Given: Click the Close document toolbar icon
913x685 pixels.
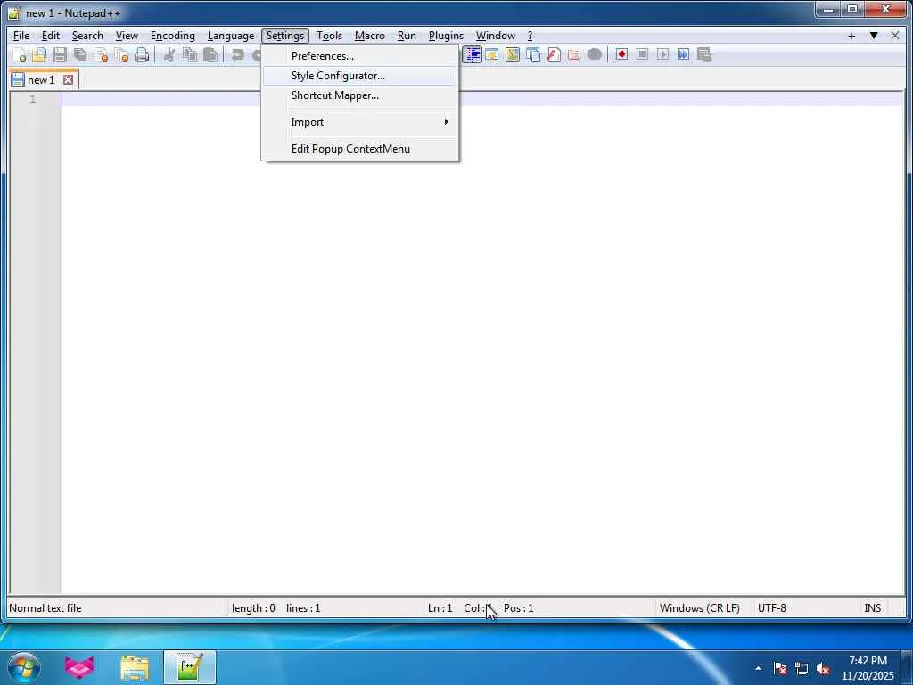Looking at the screenshot, I should click(x=102, y=54).
